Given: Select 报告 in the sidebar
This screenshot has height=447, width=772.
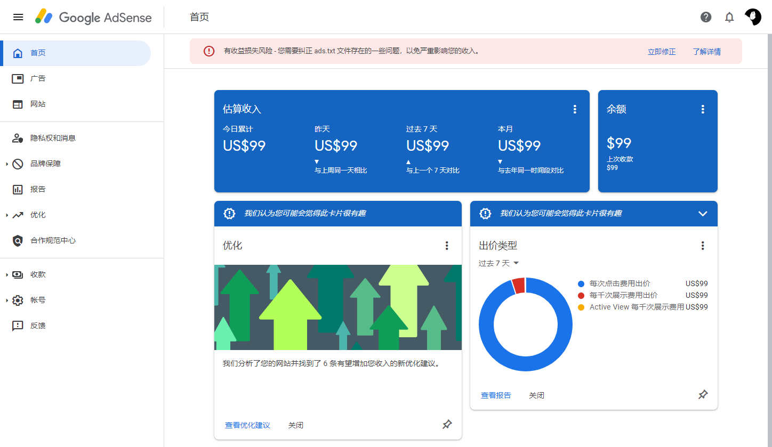Looking at the screenshot, I should pos(38,189).
